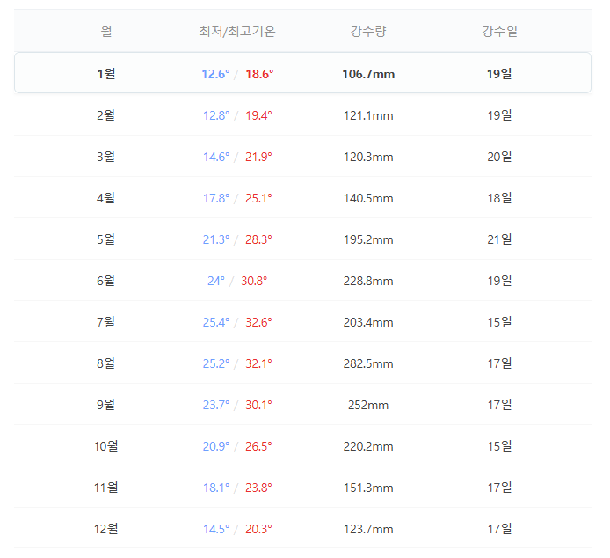
Task: Click the 2월 month cell
Action: (105, 115)
